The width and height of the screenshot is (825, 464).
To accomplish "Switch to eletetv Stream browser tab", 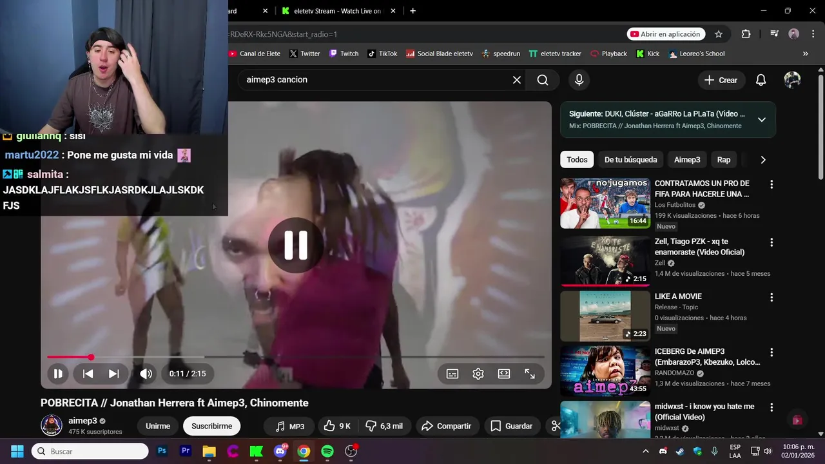I will [x=337, y=11].
